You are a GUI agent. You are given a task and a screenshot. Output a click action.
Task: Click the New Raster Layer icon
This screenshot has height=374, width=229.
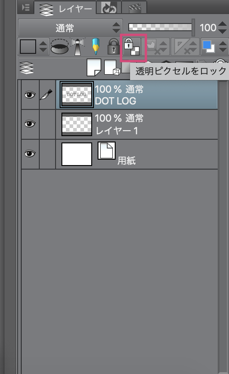click(93, 67)
